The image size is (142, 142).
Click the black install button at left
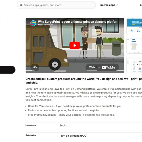pyautogui.click(x=8, y=70)
